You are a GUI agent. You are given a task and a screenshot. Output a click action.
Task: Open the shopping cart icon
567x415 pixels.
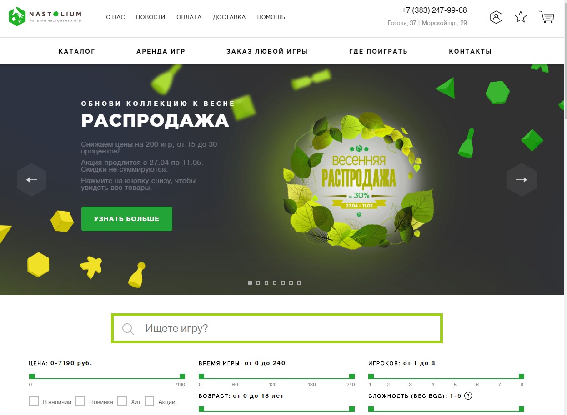pos(546,17)
